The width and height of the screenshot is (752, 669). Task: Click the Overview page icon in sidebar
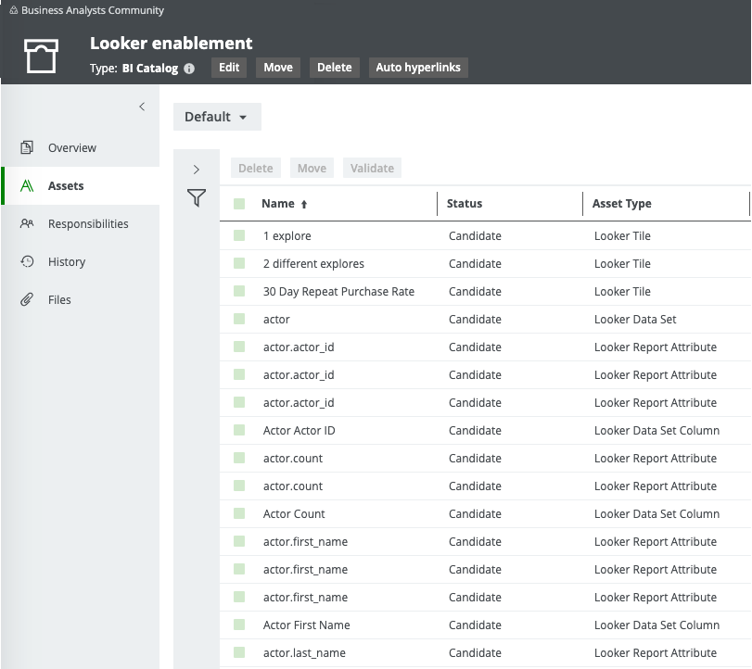pyautogui.click(x=28, y=147)
